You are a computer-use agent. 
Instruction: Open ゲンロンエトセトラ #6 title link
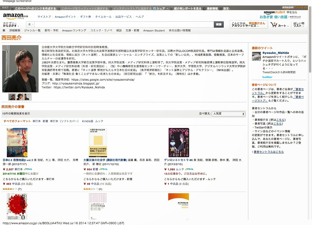178,160
